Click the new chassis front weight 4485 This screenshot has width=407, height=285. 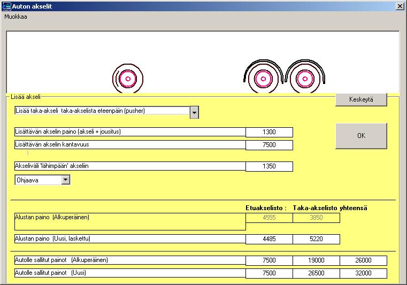269,239
